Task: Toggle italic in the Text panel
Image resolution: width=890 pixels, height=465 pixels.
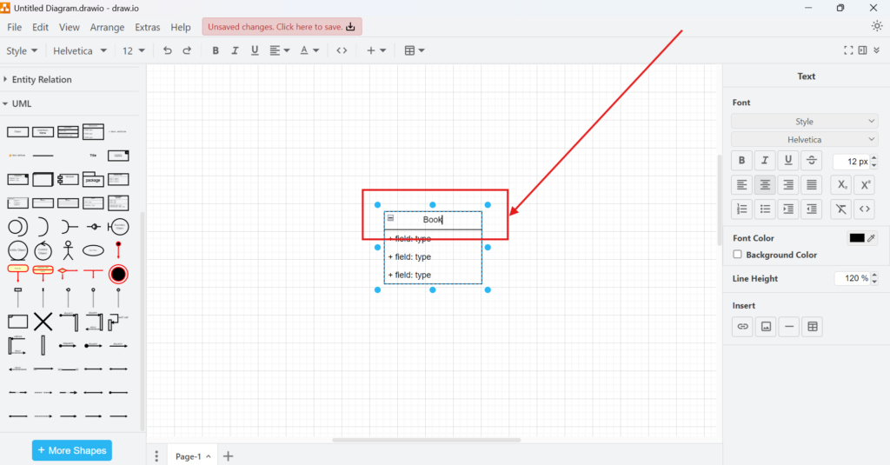Action: click(x=765, y=160)
